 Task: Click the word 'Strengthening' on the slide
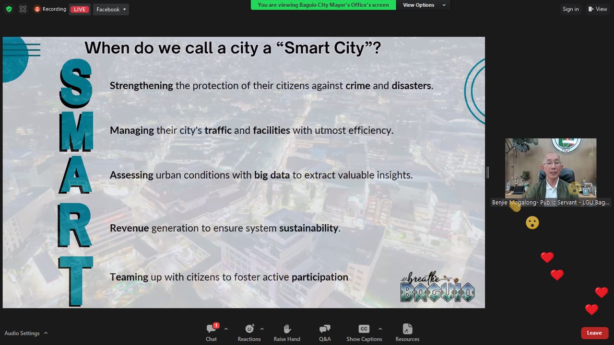(x=141, y=86)
